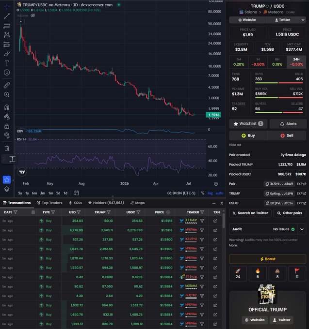Set chart range to 1y
This screenshot has width=309, height=329.
[27, 193]
